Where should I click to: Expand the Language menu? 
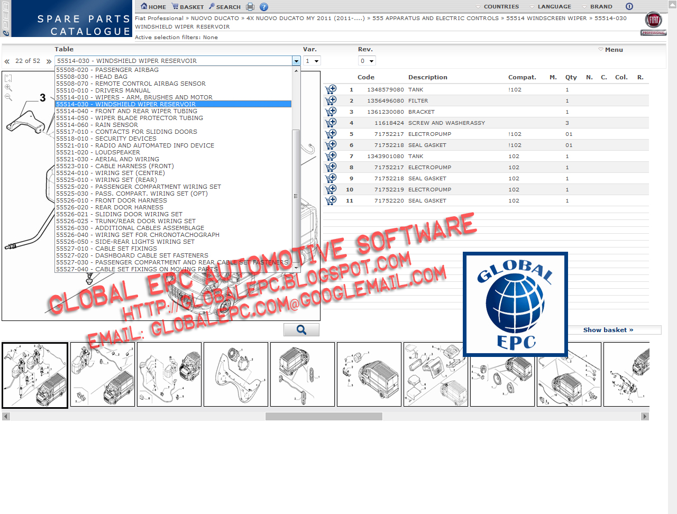click(550, 7)
